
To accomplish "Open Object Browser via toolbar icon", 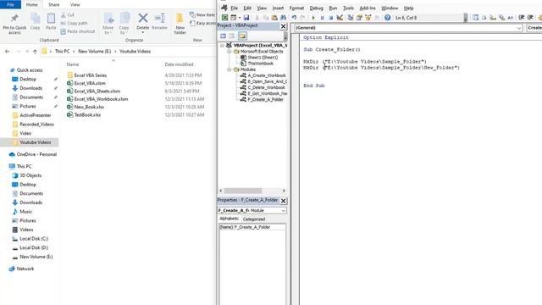I will tap(368, 18).
